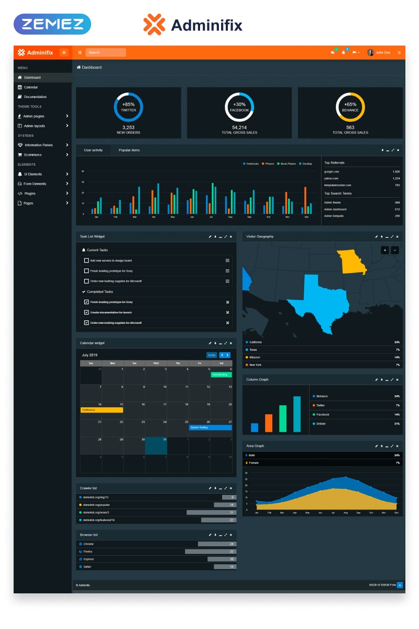Open Calendar from the sidebar menu
This screenshot has width=419, height=629.
[x=31, y=87]
